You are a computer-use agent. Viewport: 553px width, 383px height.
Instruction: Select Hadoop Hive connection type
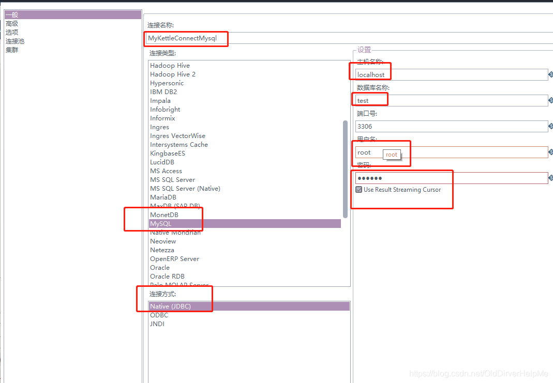coord(170,66)
